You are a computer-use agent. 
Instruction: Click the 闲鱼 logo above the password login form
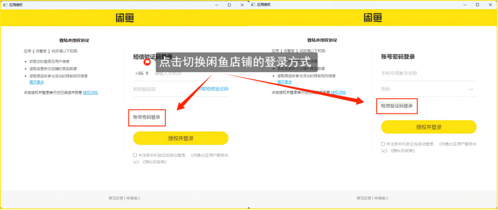[x=373, y=18]
